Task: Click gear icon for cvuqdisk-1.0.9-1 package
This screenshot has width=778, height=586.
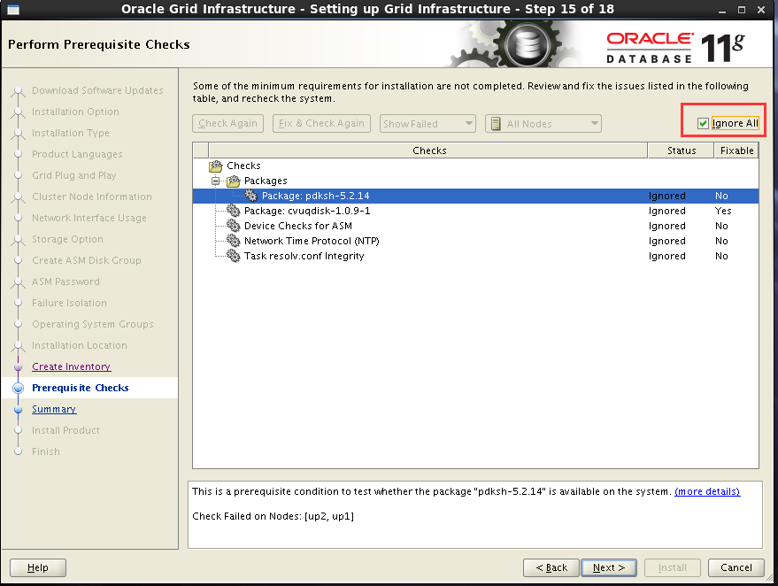Action: (x=233, y=211)
